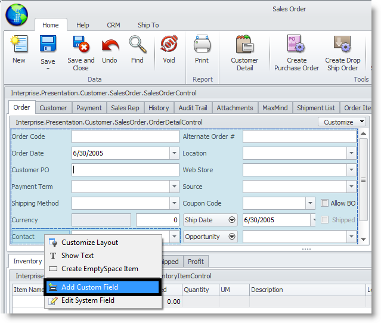Click the Save and Close icon
The height and width of the screenshot is (323, 381).
[80, 45]
